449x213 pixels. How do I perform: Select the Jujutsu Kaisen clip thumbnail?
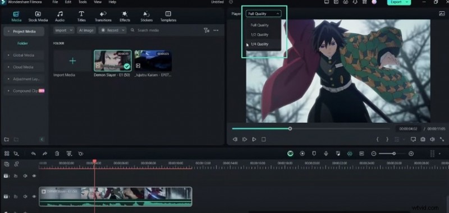tap(153, 61)
